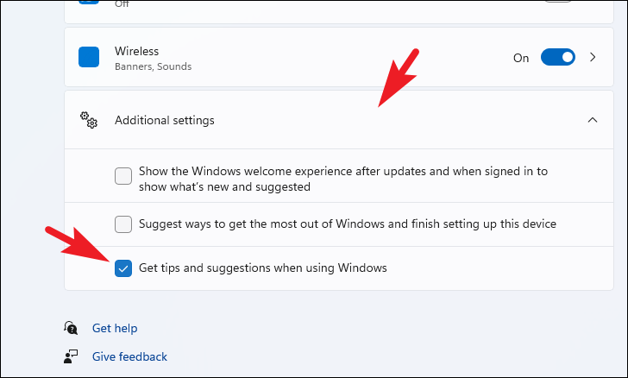This screenshot has width=628, height=378.
Task: Open the Get help link
Action: 115,328
